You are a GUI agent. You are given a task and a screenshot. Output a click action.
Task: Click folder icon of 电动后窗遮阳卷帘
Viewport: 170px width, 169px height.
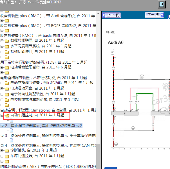[7, 68]
